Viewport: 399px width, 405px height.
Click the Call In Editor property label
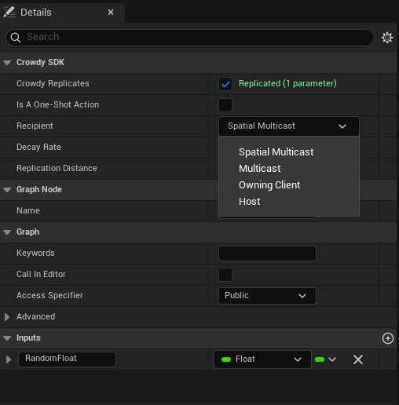click(x=41, y=274)
